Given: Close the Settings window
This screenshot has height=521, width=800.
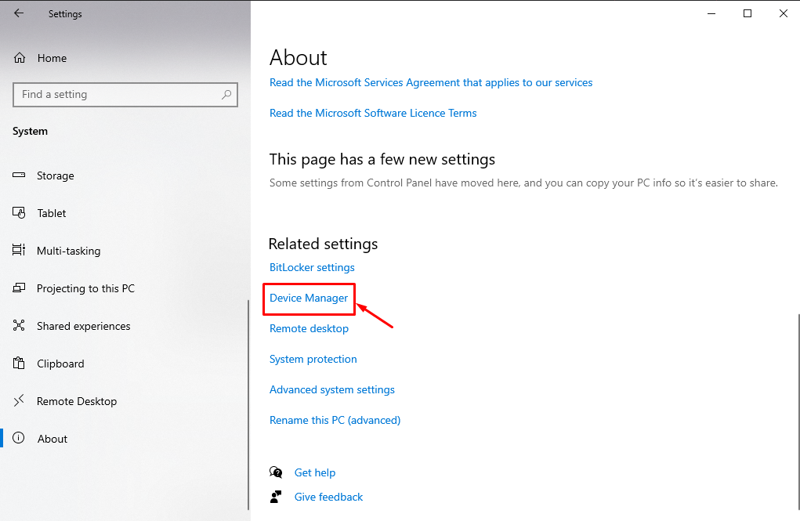Looking at the screenshot, I should click(x=784, y=14).
